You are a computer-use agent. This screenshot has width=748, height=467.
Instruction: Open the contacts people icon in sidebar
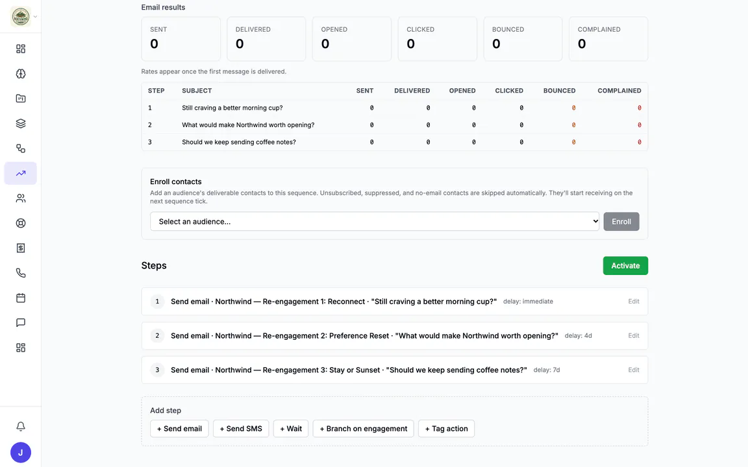pyautogui.click(x=21, y=198)
